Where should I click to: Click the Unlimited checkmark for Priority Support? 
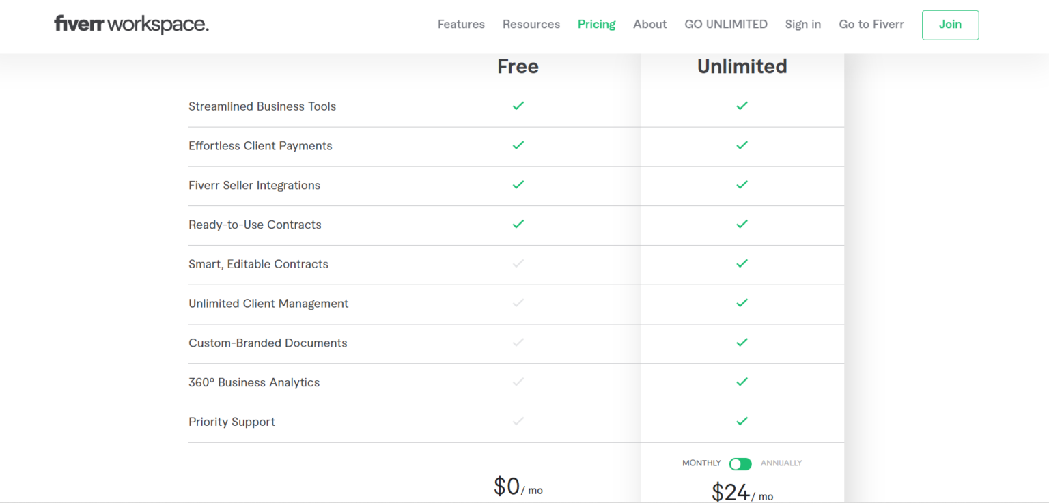tap(742, 421)
